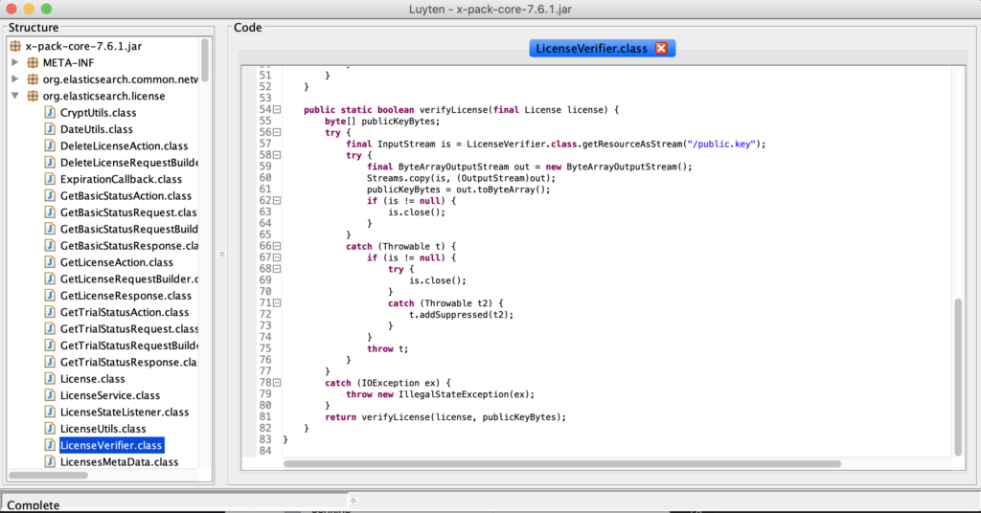This screenshot has height=513, width=981.
Task: Click the DeleteLicenseAction.class file icon
Action: [50, 145]
